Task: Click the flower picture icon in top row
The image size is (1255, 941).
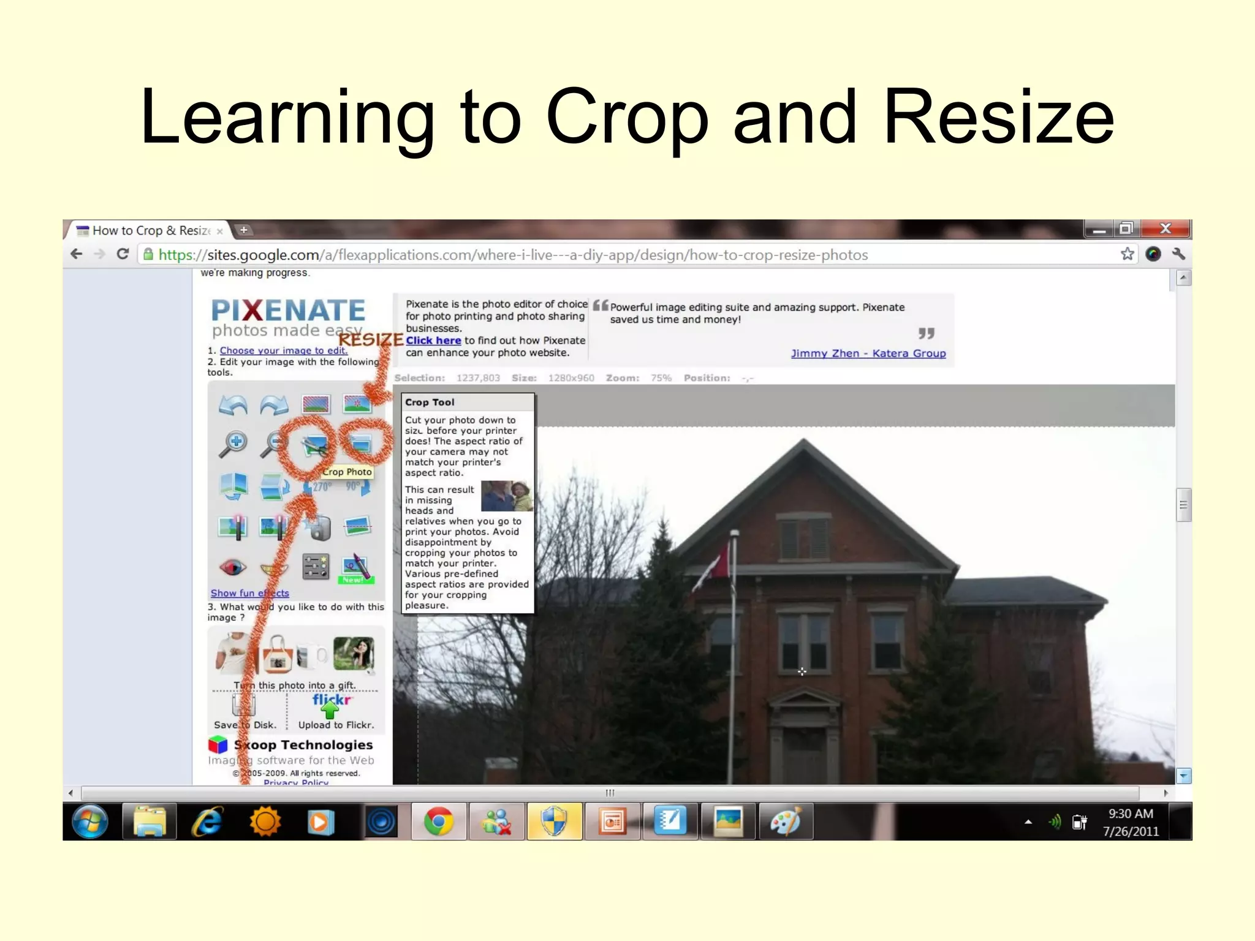Action: [357, 404]
